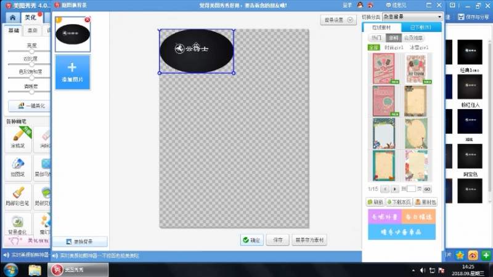Click the 清晰度 sharpness slider handle
This screenshot has width=493, height=277.
(31, 92)
